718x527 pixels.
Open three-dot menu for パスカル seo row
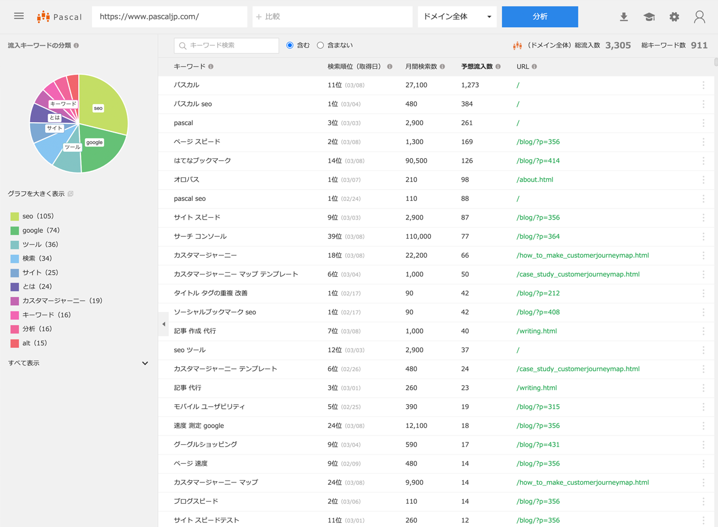704,104
